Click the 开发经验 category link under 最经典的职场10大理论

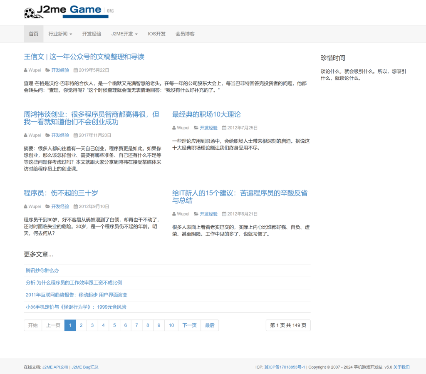[x=208, y=128]
